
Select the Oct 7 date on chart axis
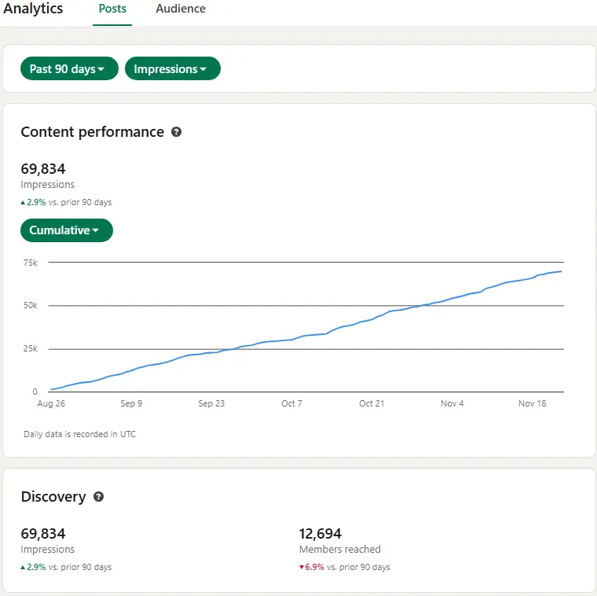pos(291,403)
